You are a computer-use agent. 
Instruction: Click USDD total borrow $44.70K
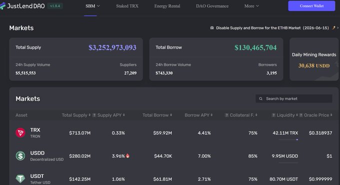[x=163, y=156]
